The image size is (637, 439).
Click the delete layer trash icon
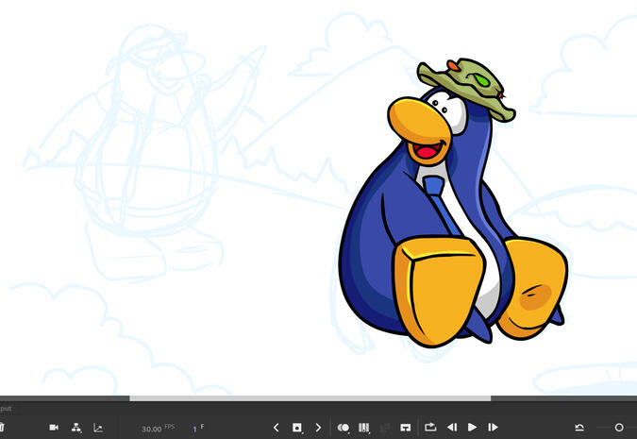2,428
